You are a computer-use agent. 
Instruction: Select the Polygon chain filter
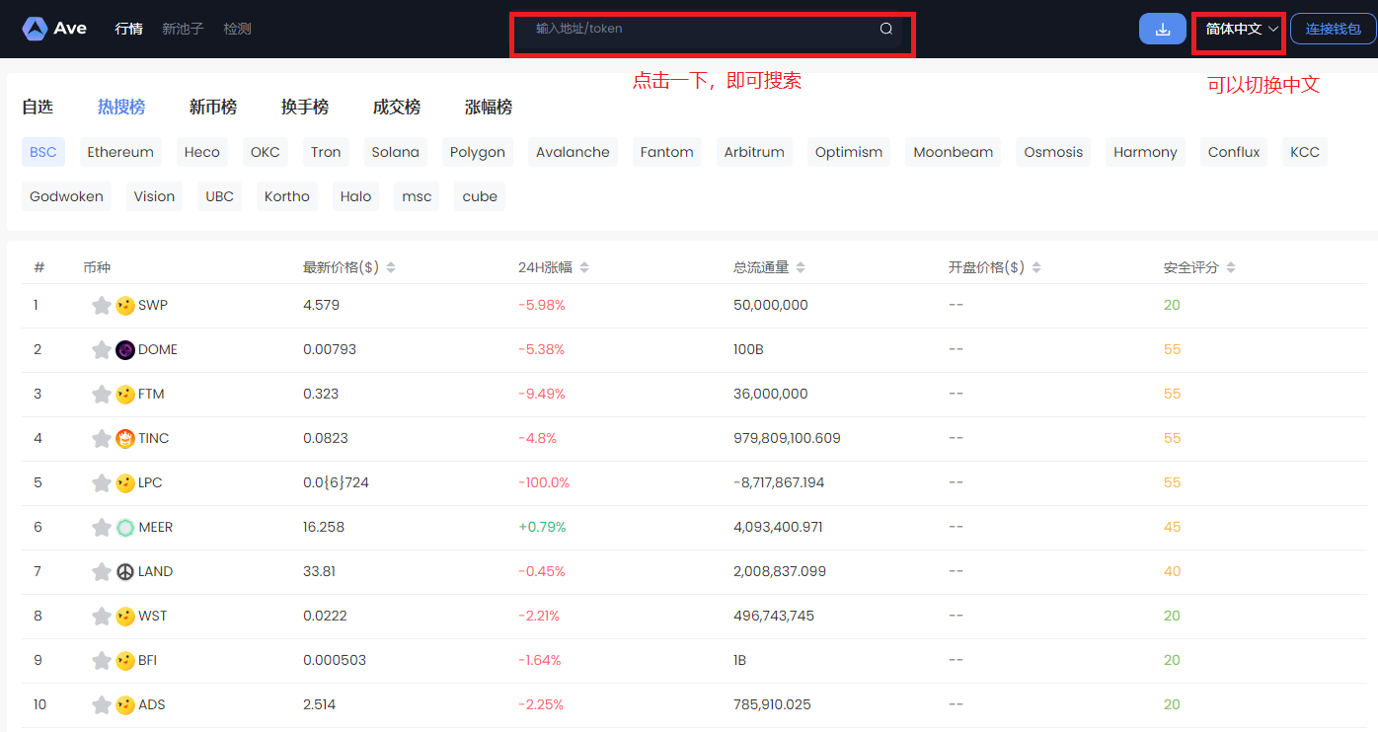pos(478,152)
